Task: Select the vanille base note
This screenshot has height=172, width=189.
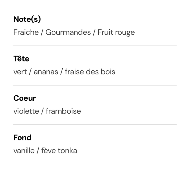Action: pyautogui.click(x=24, y=151)
